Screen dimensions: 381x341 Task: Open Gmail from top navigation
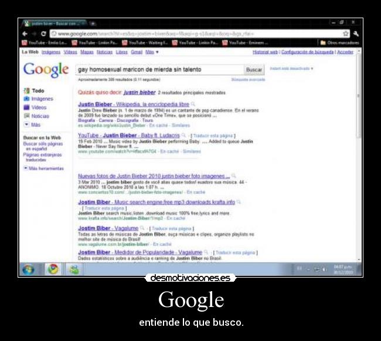tap(137, 52)
